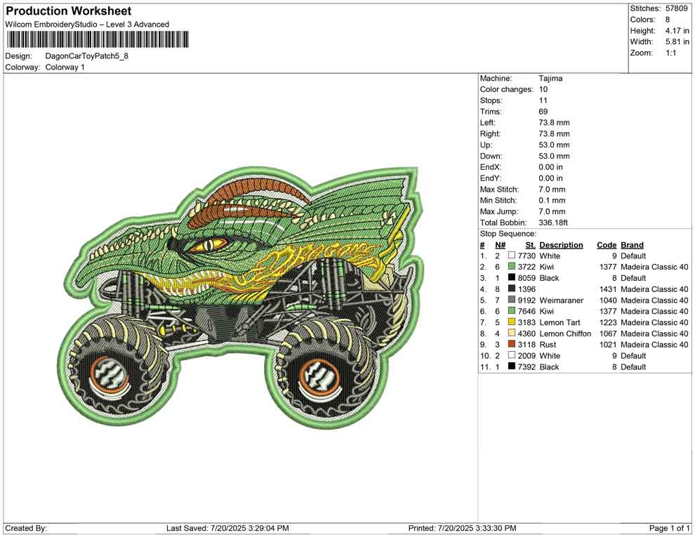Click code 1431 in stop row 4
This screenshot has width=695, height=535.
click(x=608, y=289)
